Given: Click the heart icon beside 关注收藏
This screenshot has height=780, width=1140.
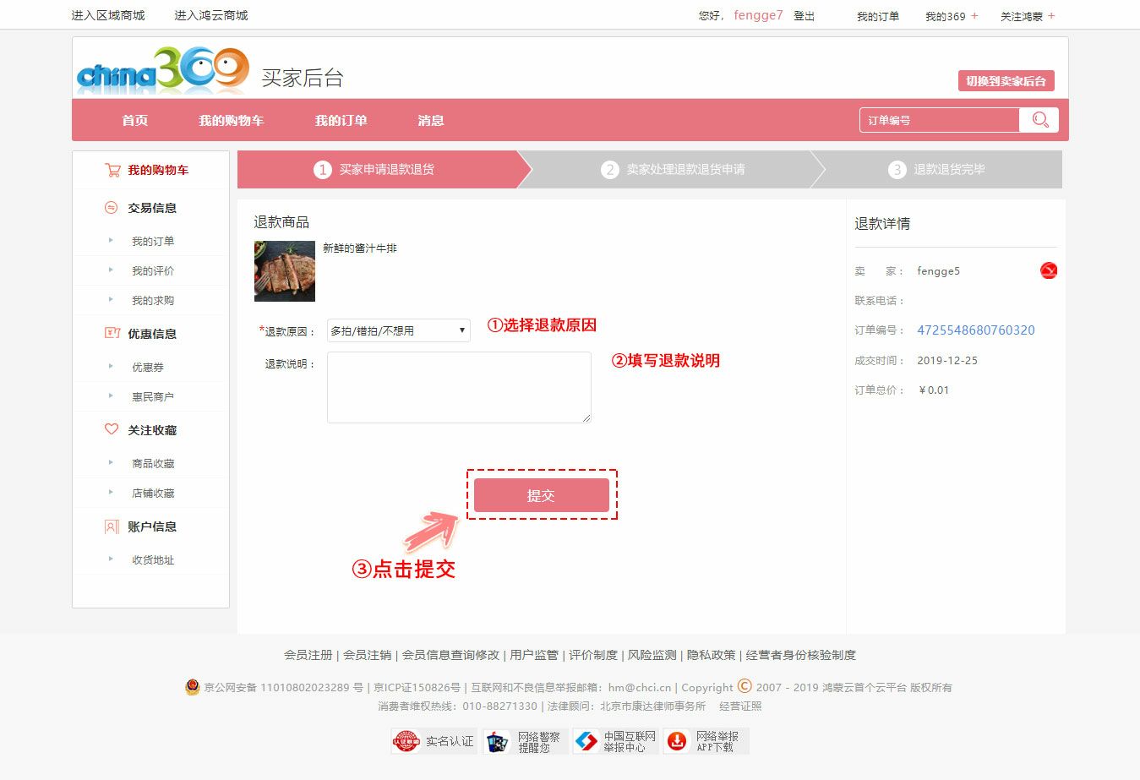Looking at the screenshot, I should pos(112,429).
